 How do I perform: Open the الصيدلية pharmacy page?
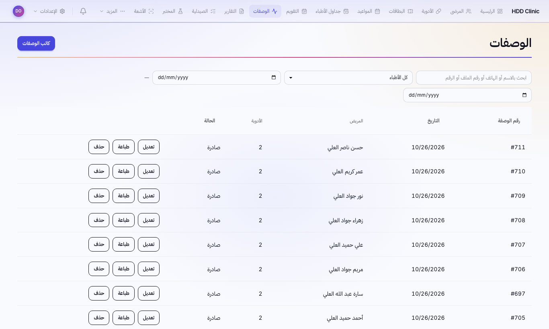[204, 11]
